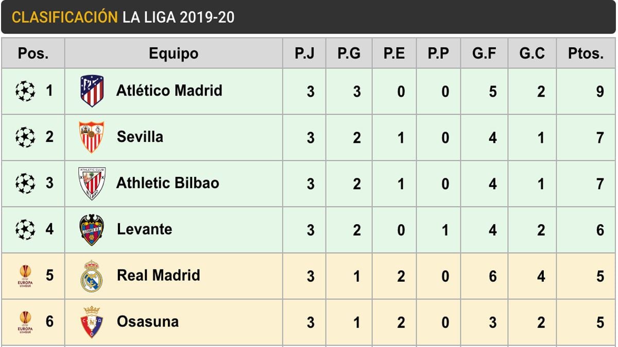Click the Athletic Bilbao club crest

92,184
